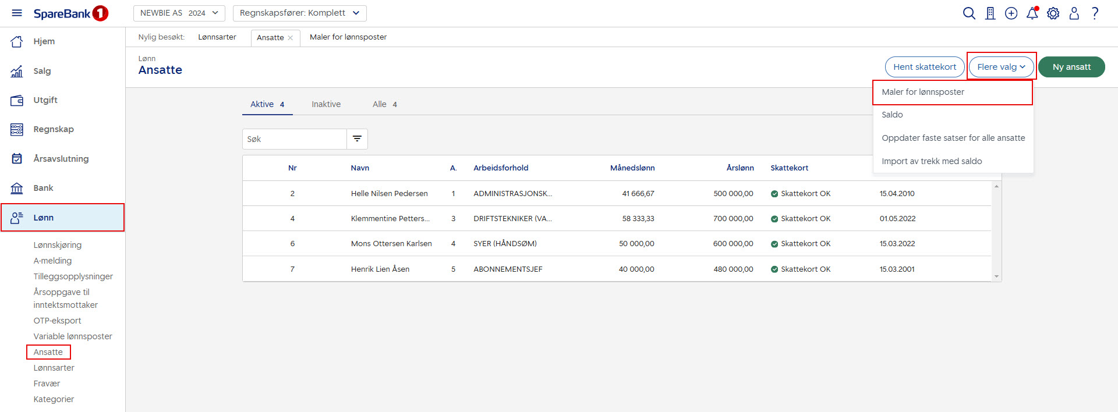Open the help question mark
This screenshot has height=412, width=1118.
[x=1095, y=13]
